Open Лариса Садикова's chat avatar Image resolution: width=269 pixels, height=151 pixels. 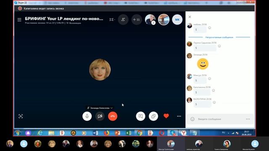(x=190, y=44)
